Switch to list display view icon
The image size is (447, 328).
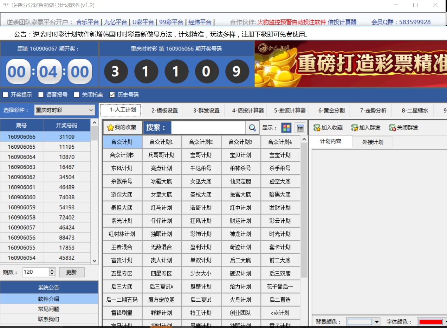point(300,128)
